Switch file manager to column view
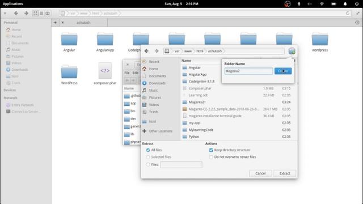The image size is (363, 204). 48,13
